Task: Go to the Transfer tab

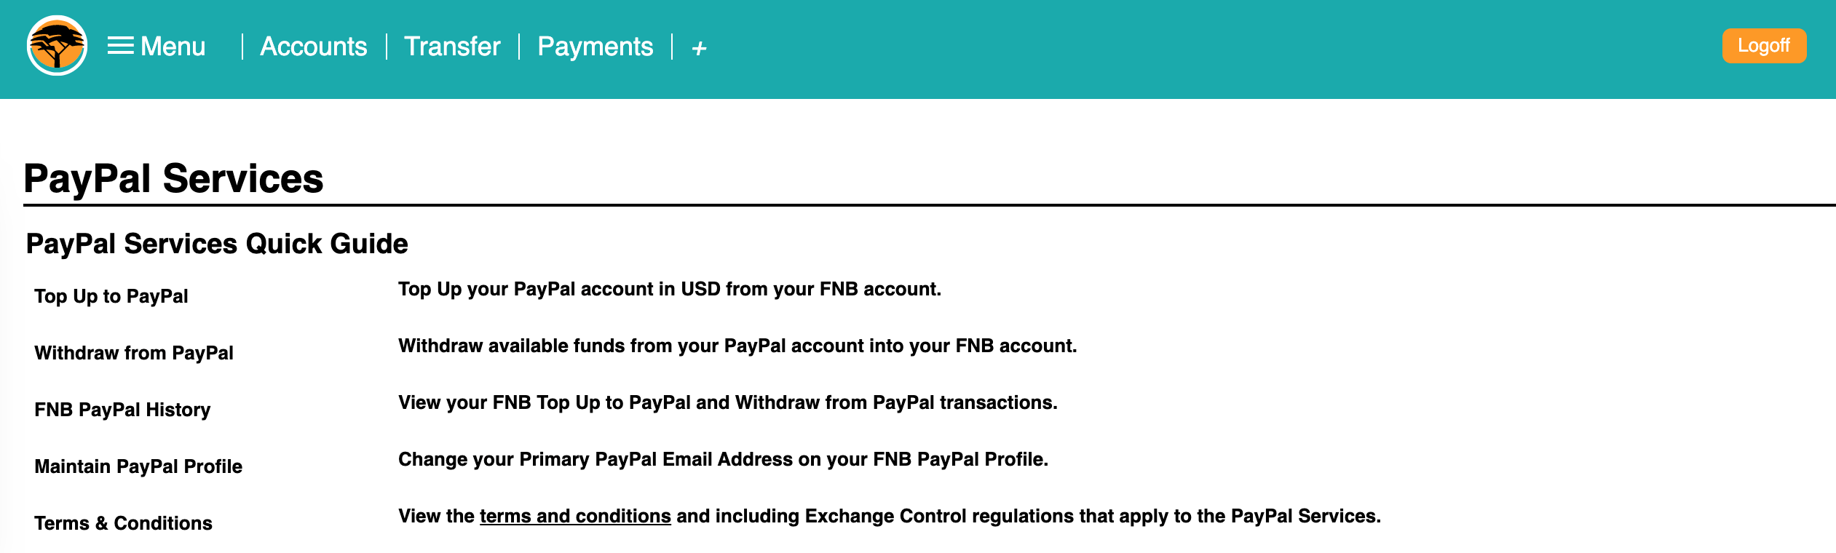Action: point(452,47)
